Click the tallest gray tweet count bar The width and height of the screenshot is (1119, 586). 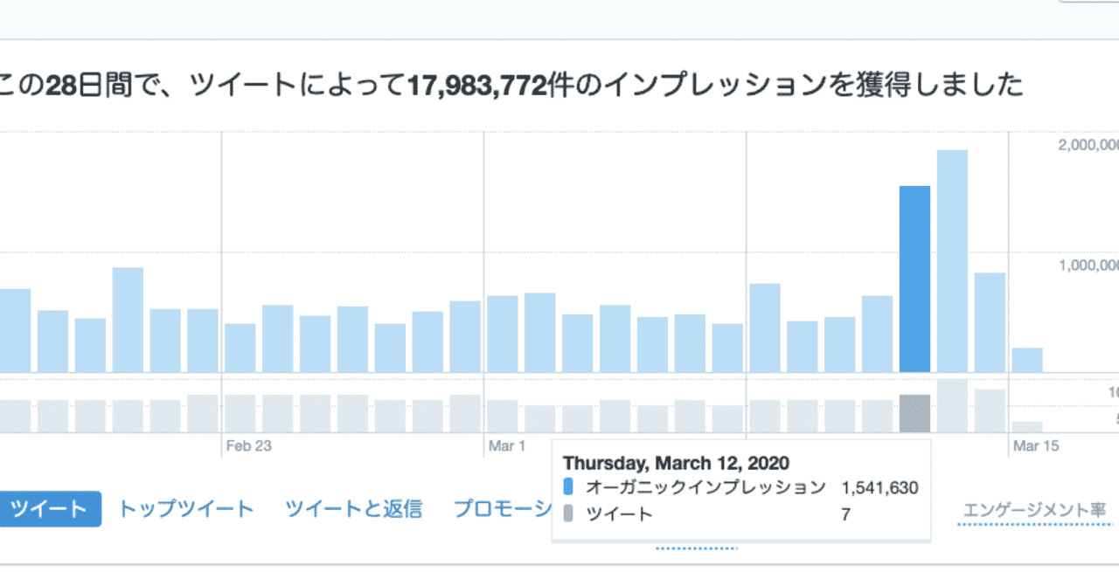coord(952,405)
